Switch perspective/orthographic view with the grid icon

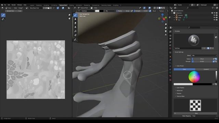[x=166, y=35]
